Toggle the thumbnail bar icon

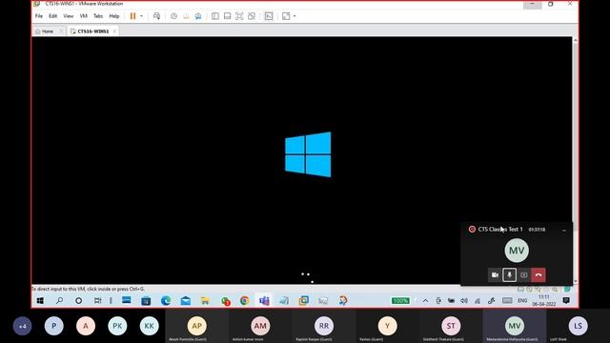coord(227,16)
